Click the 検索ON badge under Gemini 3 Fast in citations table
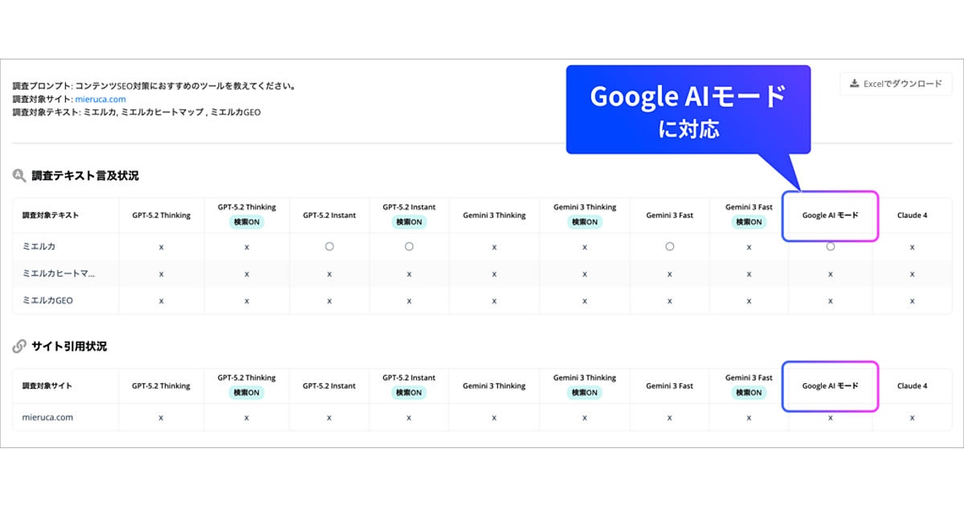 pos(749,393)
